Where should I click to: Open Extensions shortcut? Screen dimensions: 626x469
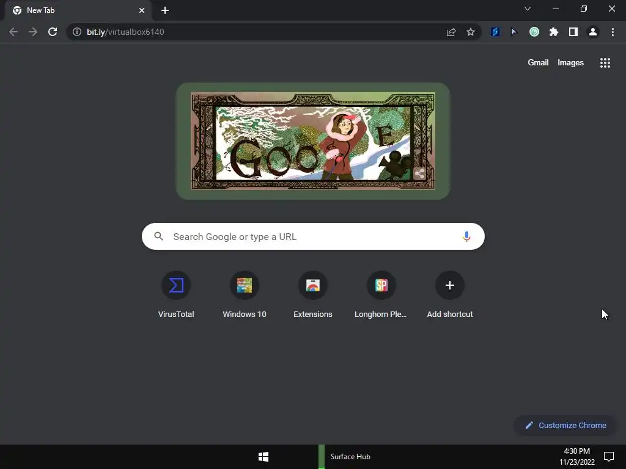[x=313, y=295]
